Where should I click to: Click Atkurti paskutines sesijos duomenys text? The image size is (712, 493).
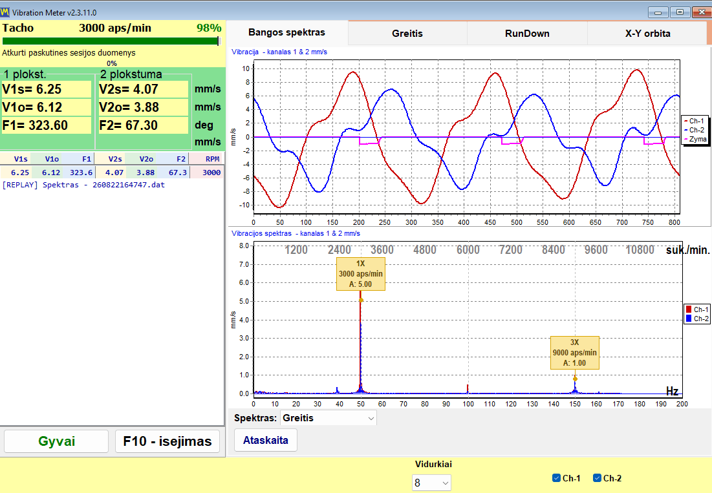69,52
